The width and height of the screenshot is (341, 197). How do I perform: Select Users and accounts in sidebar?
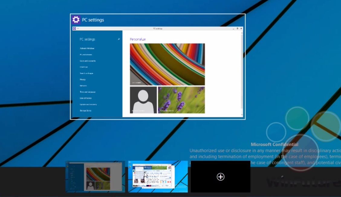coord(88,61)
